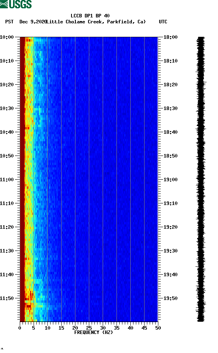Click the 19:40 UTC time label
218x353 pixels.
[x=170, y=274]
